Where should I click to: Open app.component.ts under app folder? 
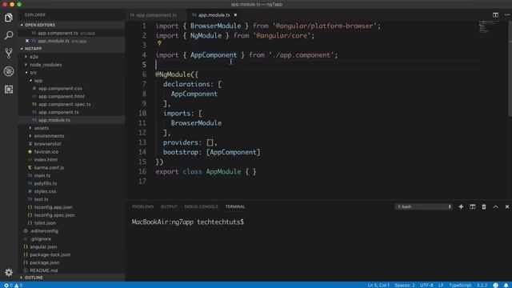(x=58, y=112)
